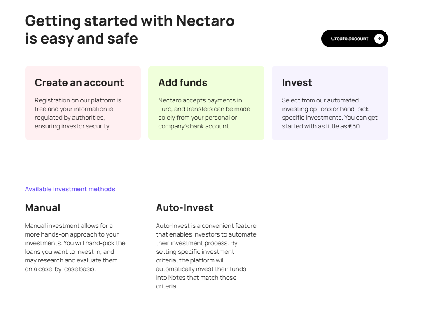
Task: Click 'criteria.' at end of Auto-Invest paragraph
Action: coord(166,286)
